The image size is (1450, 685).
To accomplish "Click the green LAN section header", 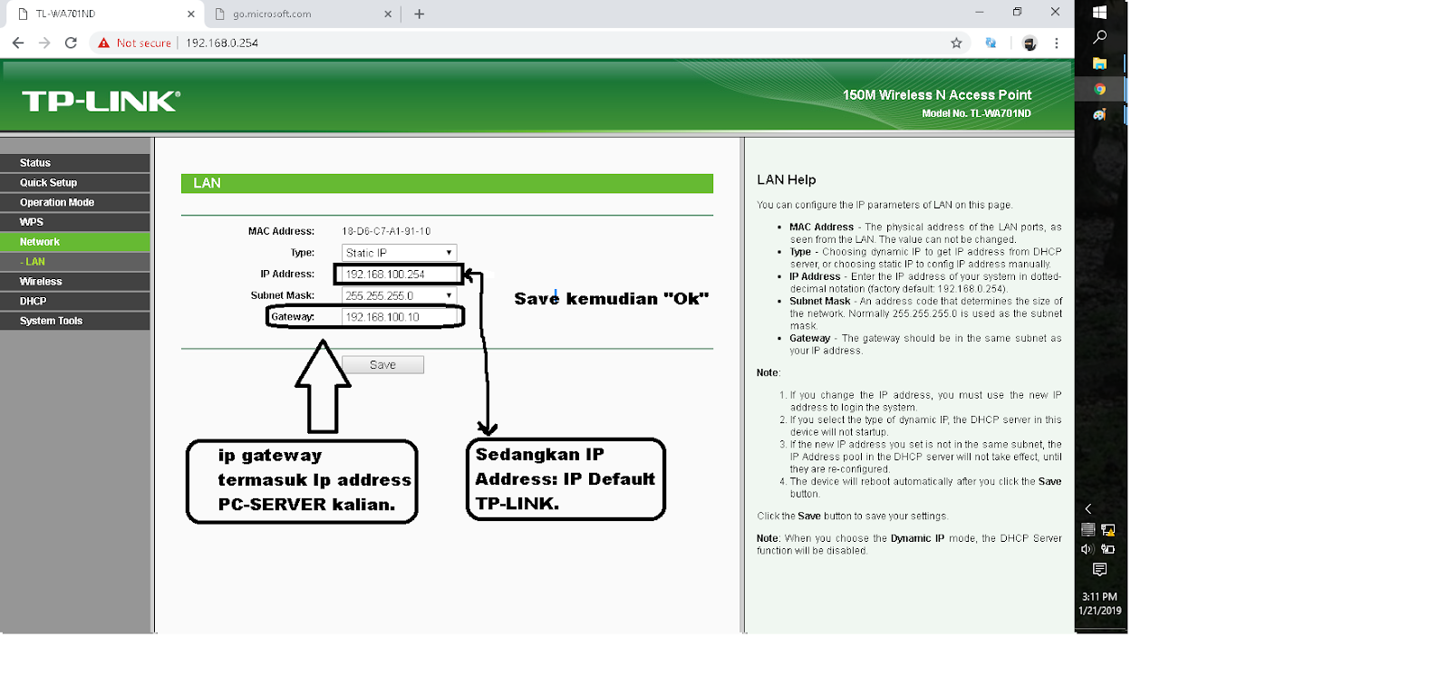I will [447, 183].
